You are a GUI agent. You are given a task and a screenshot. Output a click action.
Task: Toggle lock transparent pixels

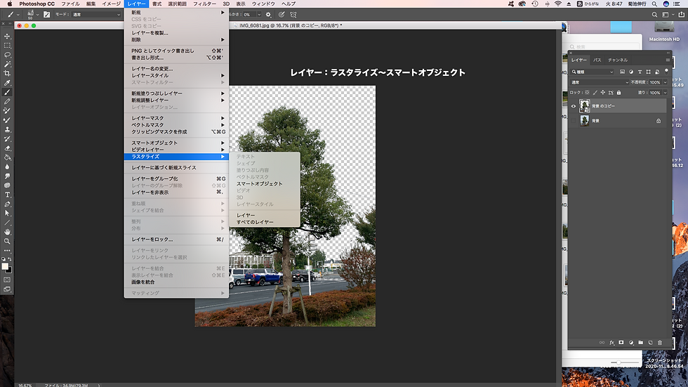coord(587,93)
